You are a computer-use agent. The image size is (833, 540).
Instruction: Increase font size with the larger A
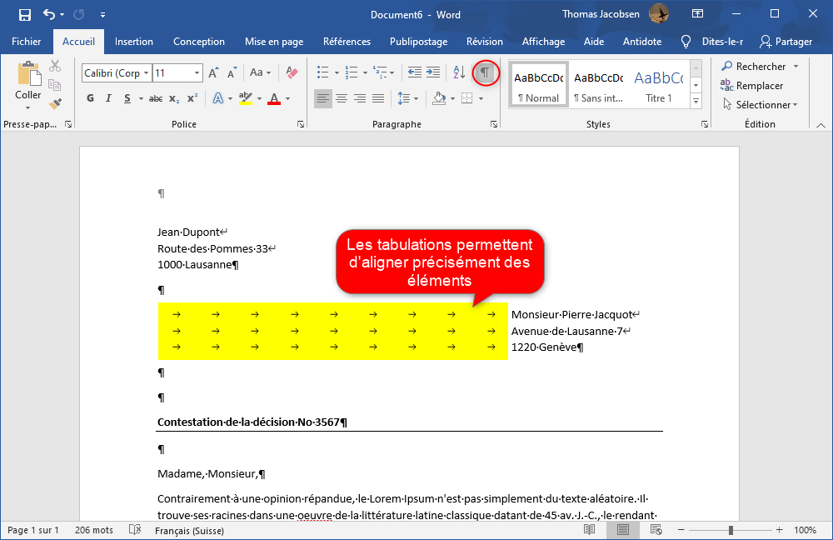click(x=213, y=72)
